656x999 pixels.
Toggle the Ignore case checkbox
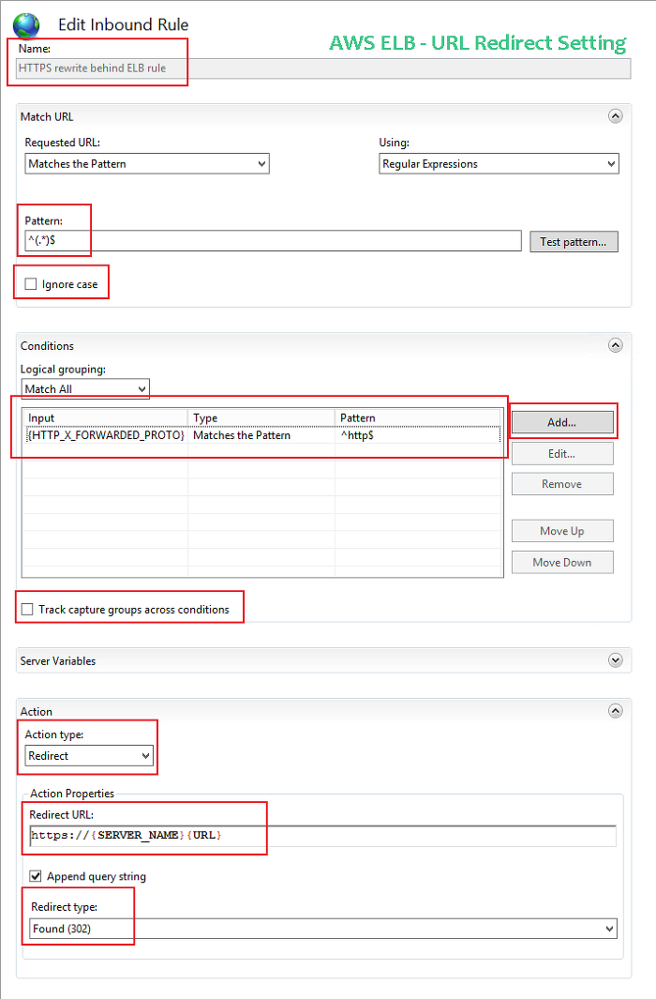31,284
